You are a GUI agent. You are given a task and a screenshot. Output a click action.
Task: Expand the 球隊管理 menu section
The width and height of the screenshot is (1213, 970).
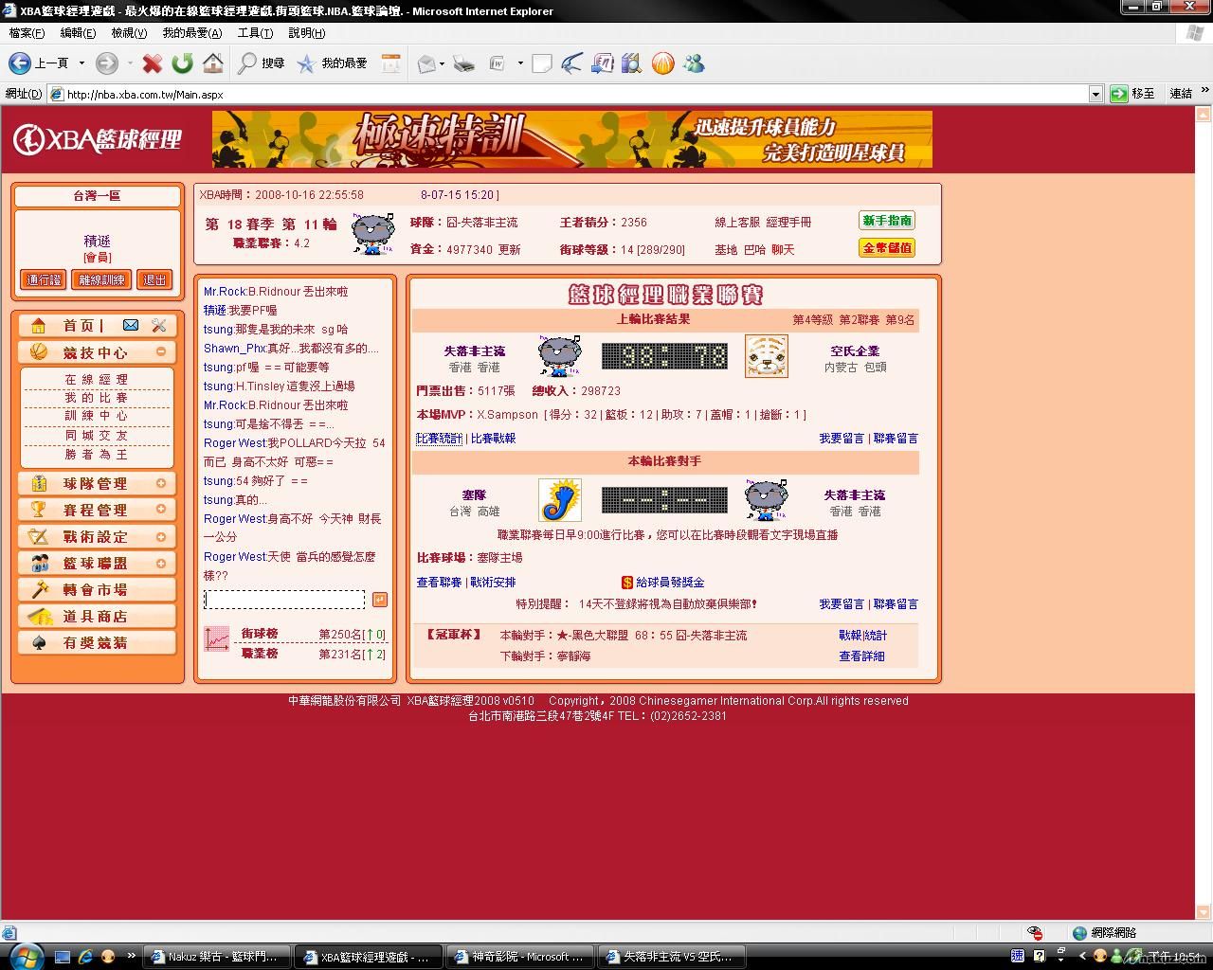[x=161, y=483]
